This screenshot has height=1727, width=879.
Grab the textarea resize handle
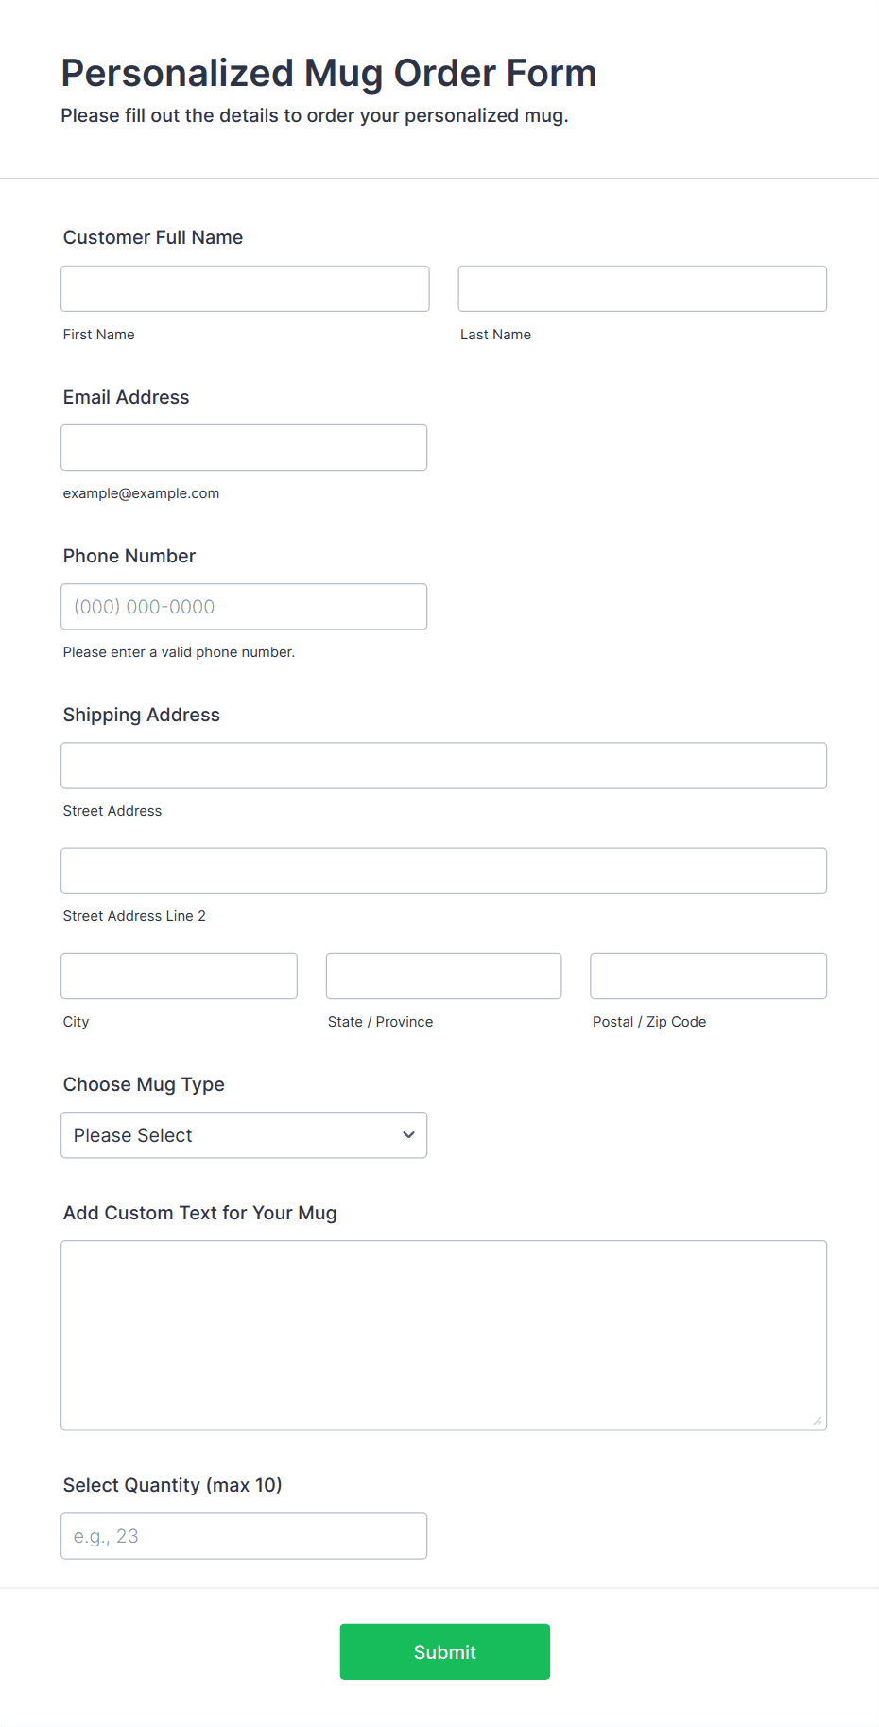[x=818, y=1421]
